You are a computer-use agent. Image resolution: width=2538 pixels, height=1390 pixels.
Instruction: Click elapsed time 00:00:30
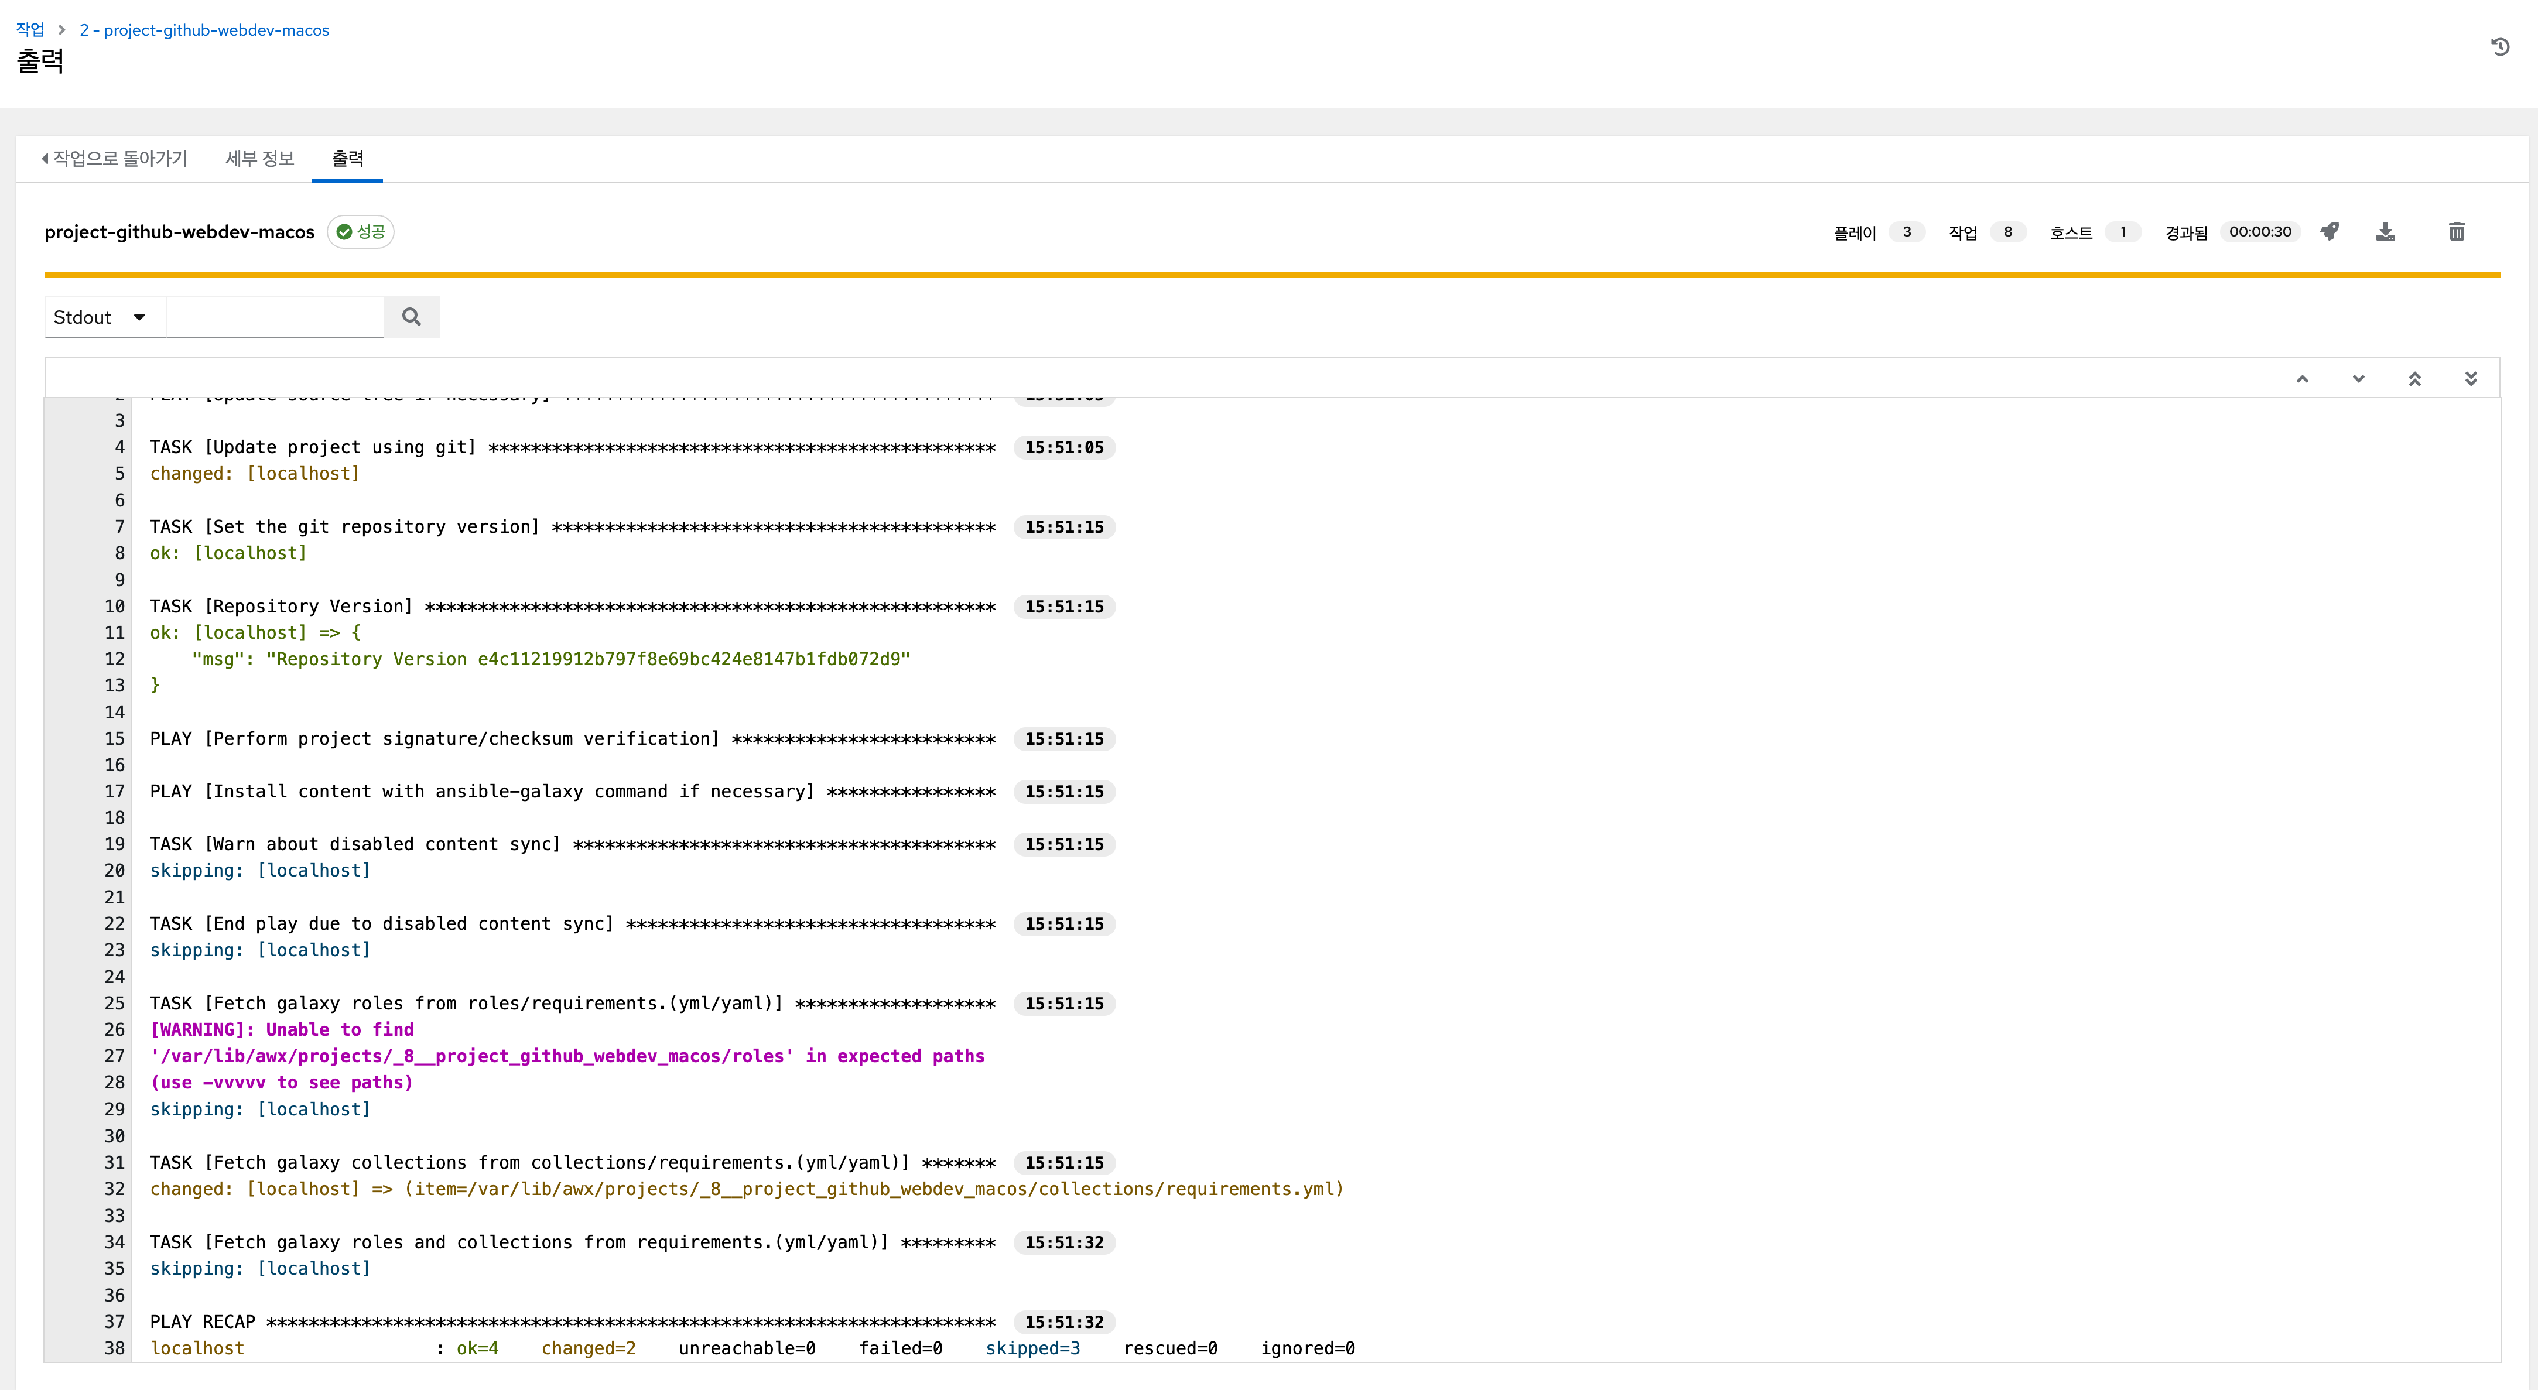coord(2260,231)
